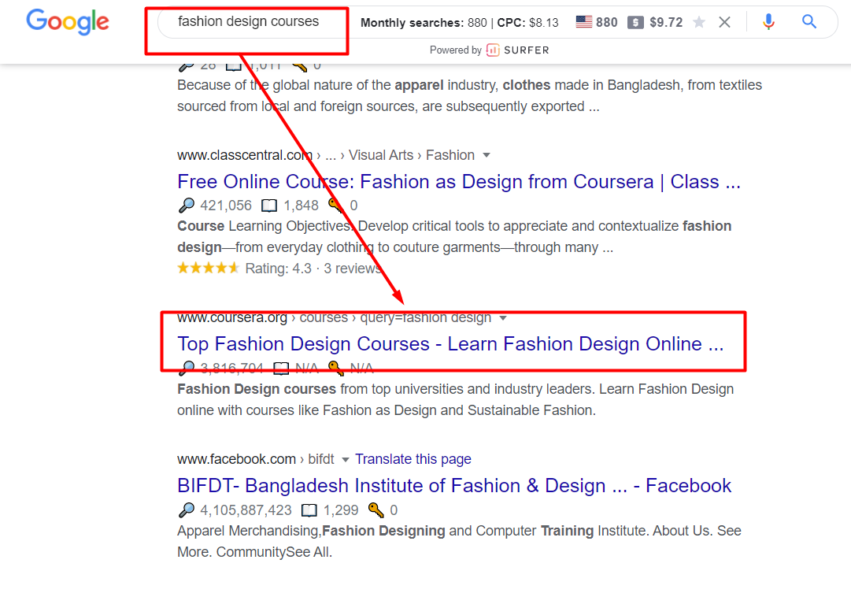Open the classcentral.com breadcrumb dropdown
Screen dimensions: 851x593
(x=487, y=154)
